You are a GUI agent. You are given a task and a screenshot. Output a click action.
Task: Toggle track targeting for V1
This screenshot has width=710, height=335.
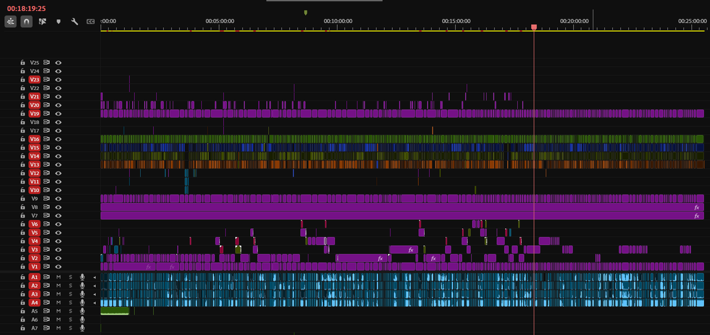point(34,266)
